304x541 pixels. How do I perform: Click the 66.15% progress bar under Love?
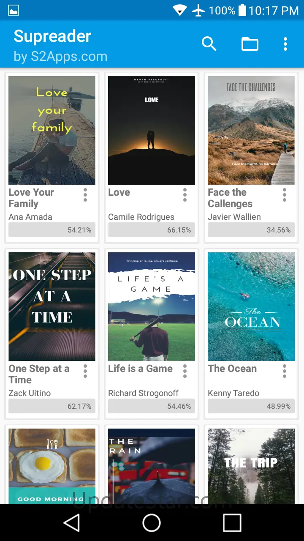(152, 230)
